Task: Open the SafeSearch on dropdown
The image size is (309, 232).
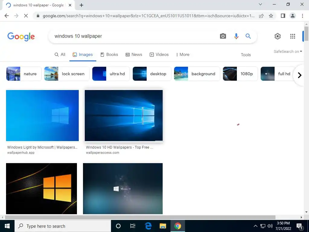Action: click(x=288, y=51)
